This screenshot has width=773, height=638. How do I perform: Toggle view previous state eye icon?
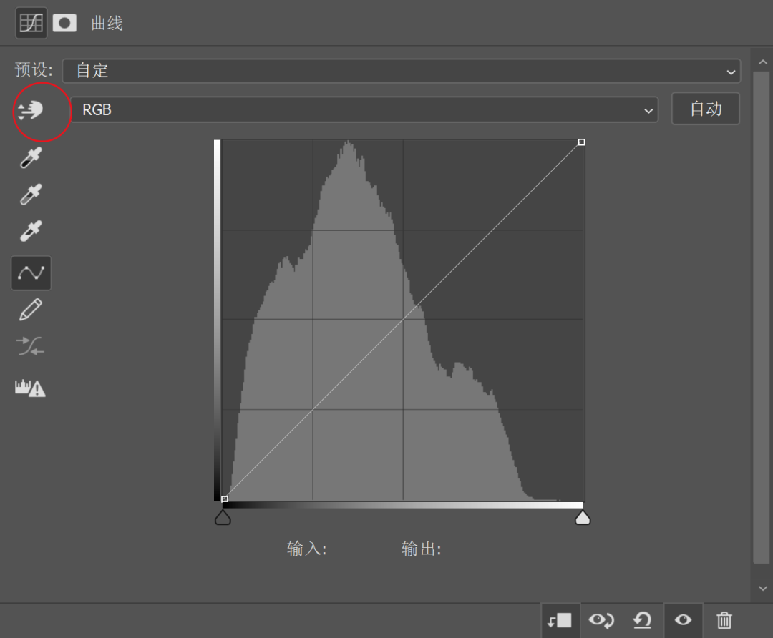pyautogui.click(x=601, y=620)
